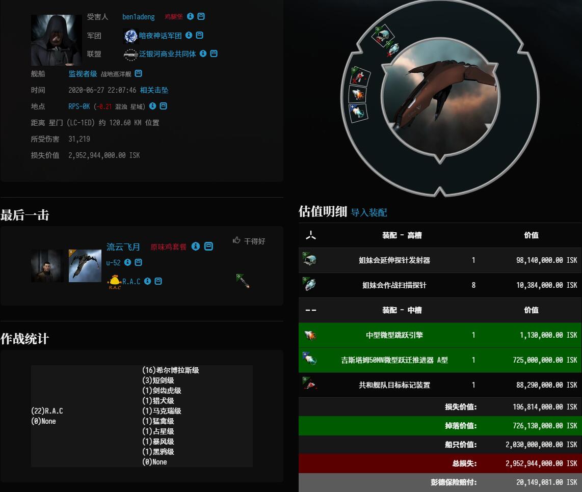Click the weapon icon in final blow panel
Image resolution: width=582 pixels, height=492 pixels.
point(243,281)
